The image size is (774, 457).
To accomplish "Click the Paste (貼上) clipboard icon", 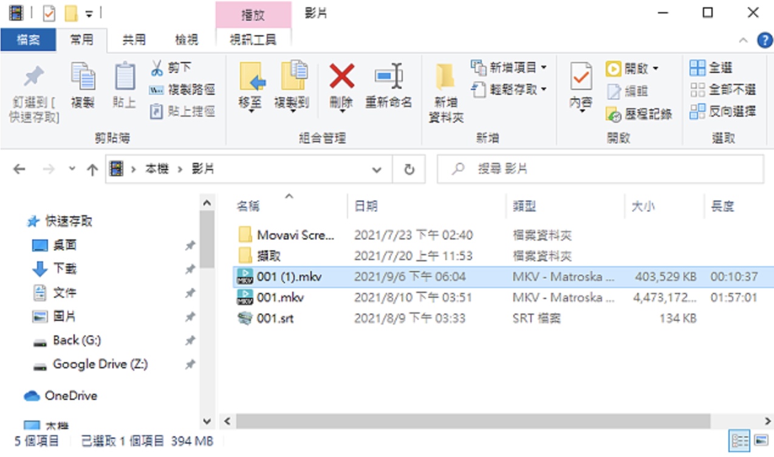I will coord(125,77).
